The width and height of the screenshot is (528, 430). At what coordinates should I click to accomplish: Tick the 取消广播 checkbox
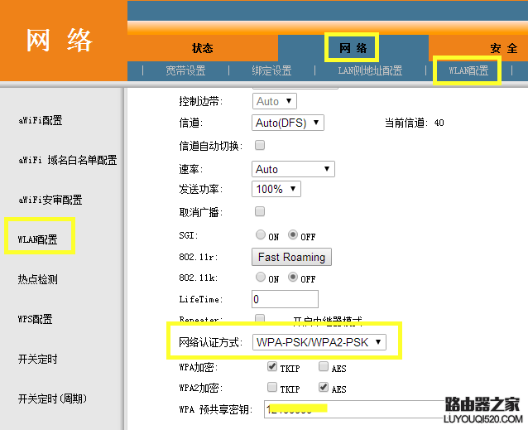click(260, 211)
